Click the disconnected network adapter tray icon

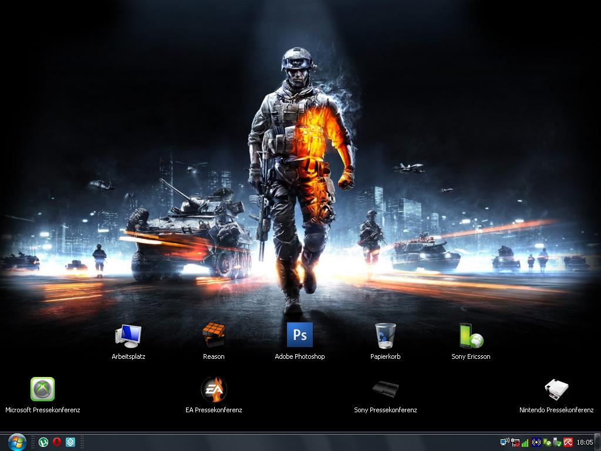point(515,443)
